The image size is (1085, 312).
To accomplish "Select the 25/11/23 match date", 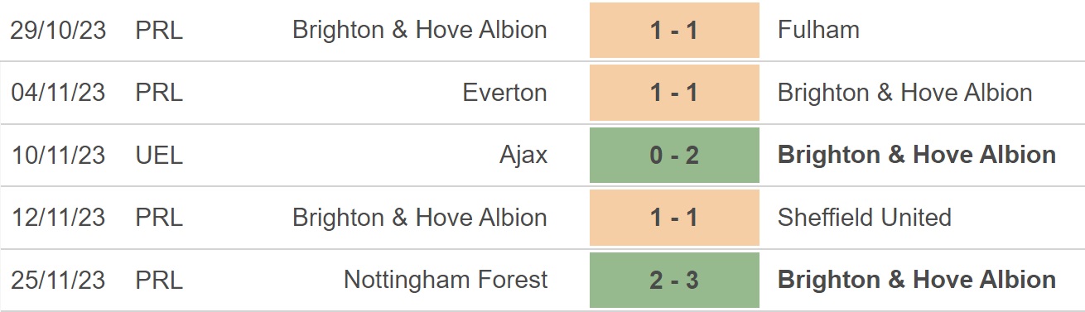I will (x=58, y=280).
